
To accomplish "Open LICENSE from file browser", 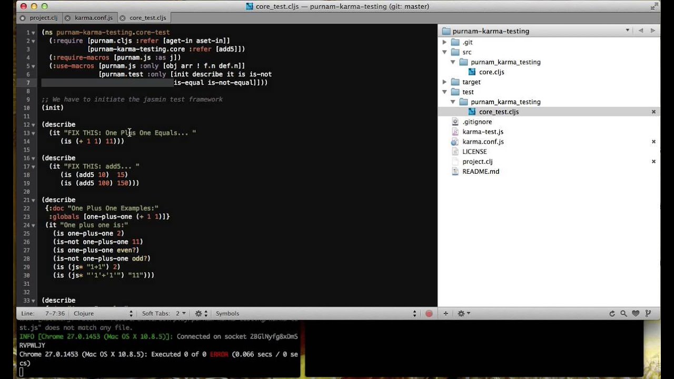I will pyautogui.click(x=474, y=152).
